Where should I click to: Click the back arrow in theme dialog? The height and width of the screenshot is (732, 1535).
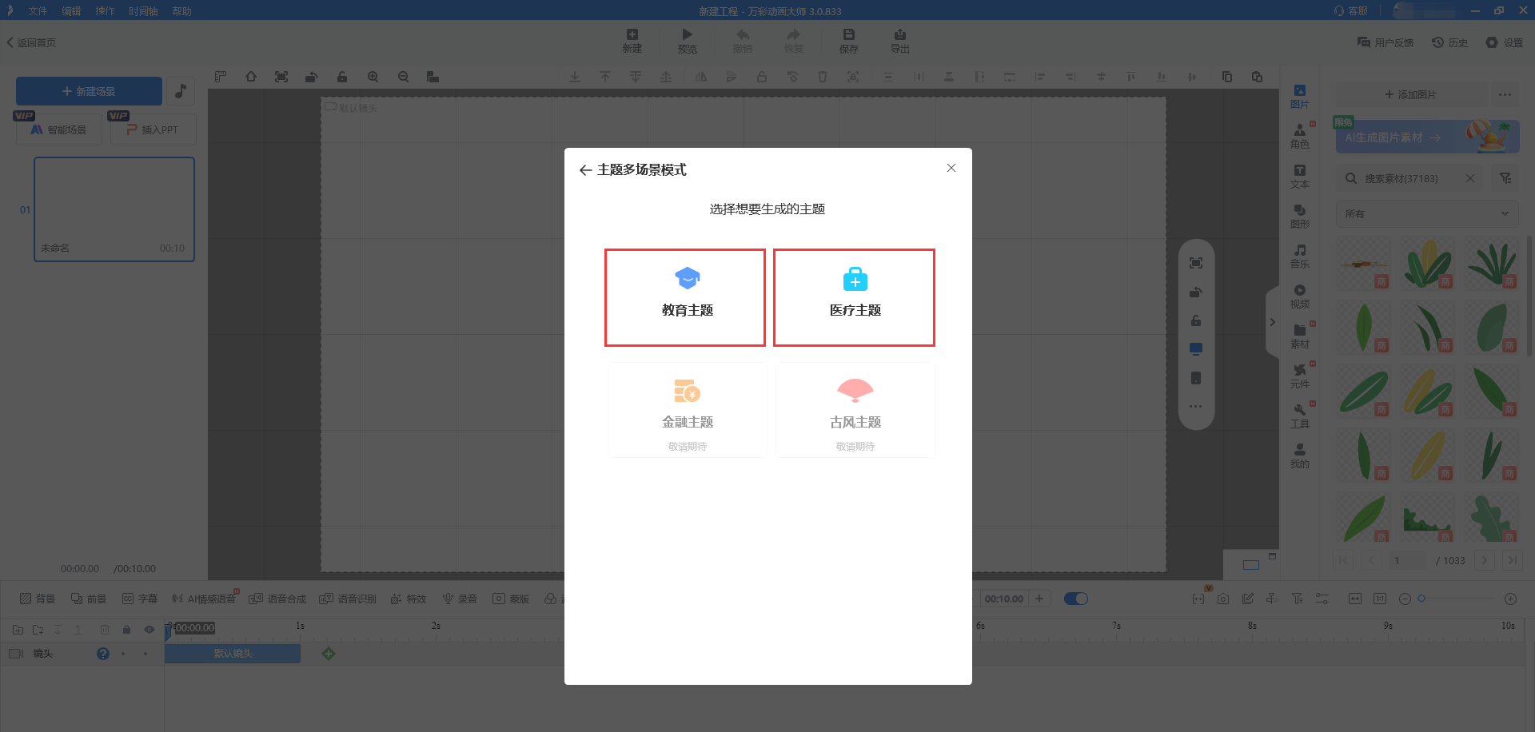click(585, 170)
